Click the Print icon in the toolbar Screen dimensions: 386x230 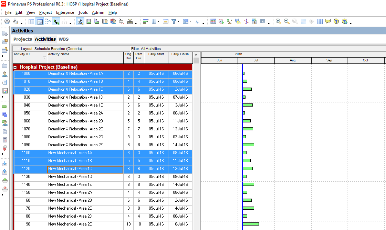(7, 21)
